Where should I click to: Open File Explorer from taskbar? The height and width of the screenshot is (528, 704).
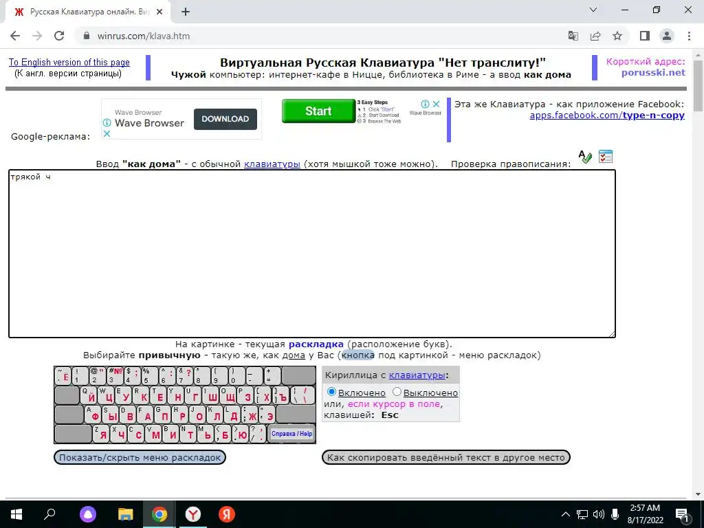click(x=125, y=514)
